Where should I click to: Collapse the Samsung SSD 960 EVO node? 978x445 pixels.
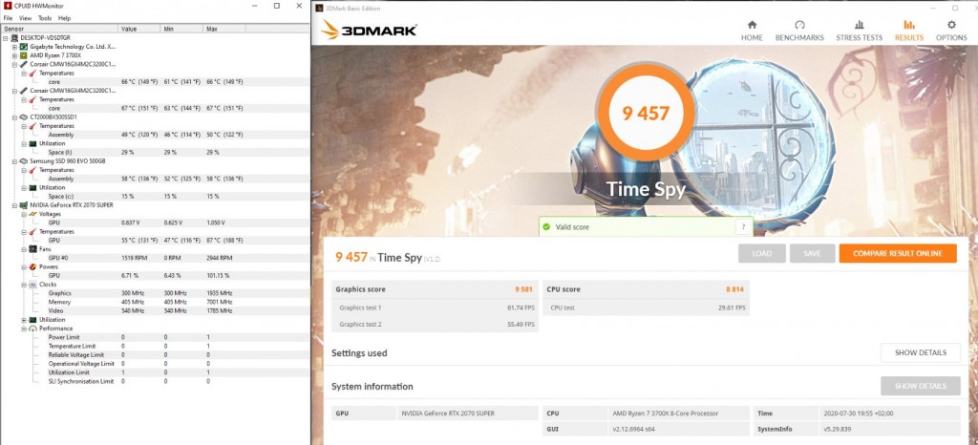[15, 160]
